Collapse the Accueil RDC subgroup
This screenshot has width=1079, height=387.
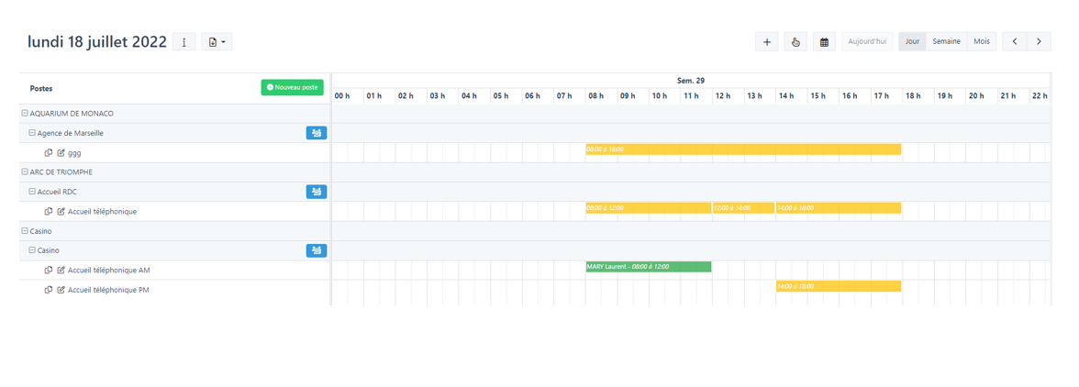point(32,192)
